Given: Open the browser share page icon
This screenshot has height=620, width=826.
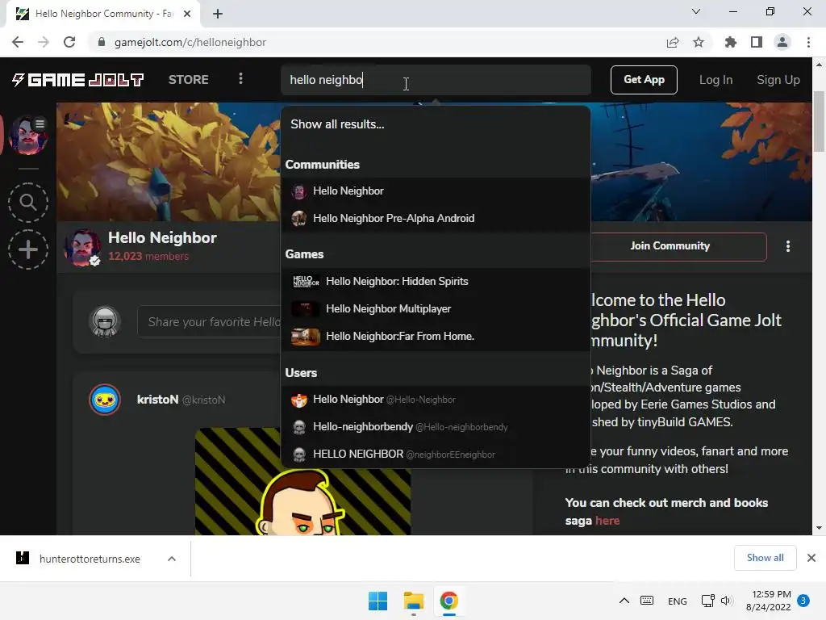Looking at the screenshot, I should coord(673,42).
